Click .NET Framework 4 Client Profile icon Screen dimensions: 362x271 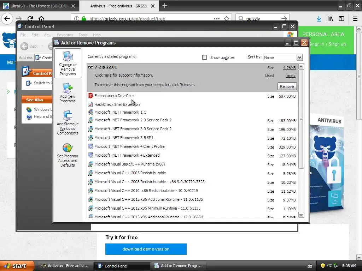[x=90, y=146]
